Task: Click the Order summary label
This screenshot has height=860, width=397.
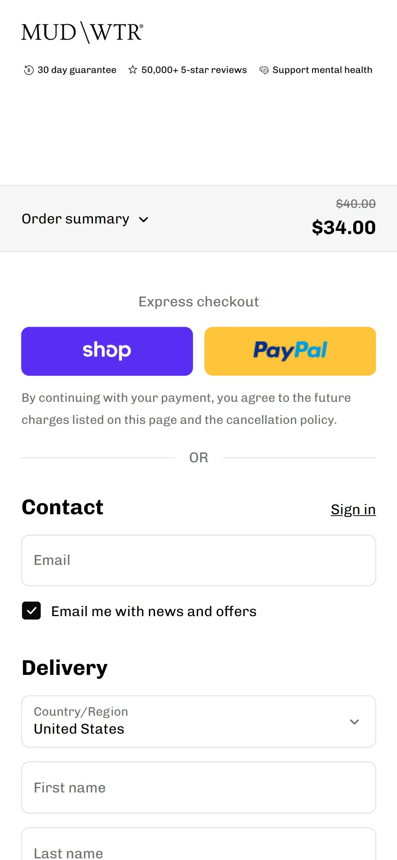Action: (x=76, y=219)
